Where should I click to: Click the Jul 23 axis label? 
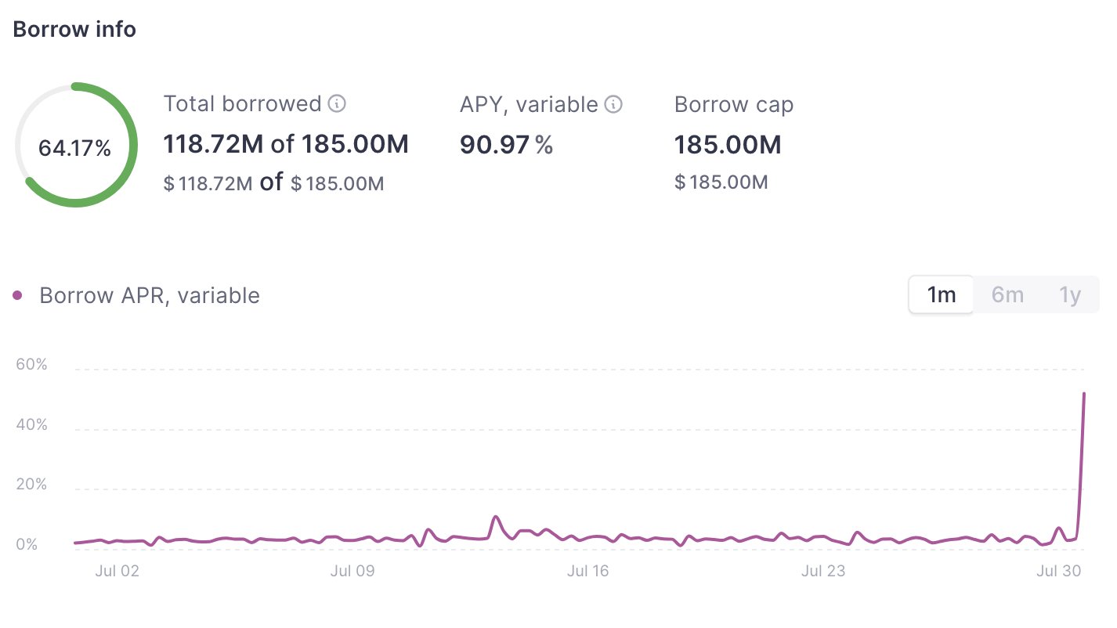(x=823, y=571)
